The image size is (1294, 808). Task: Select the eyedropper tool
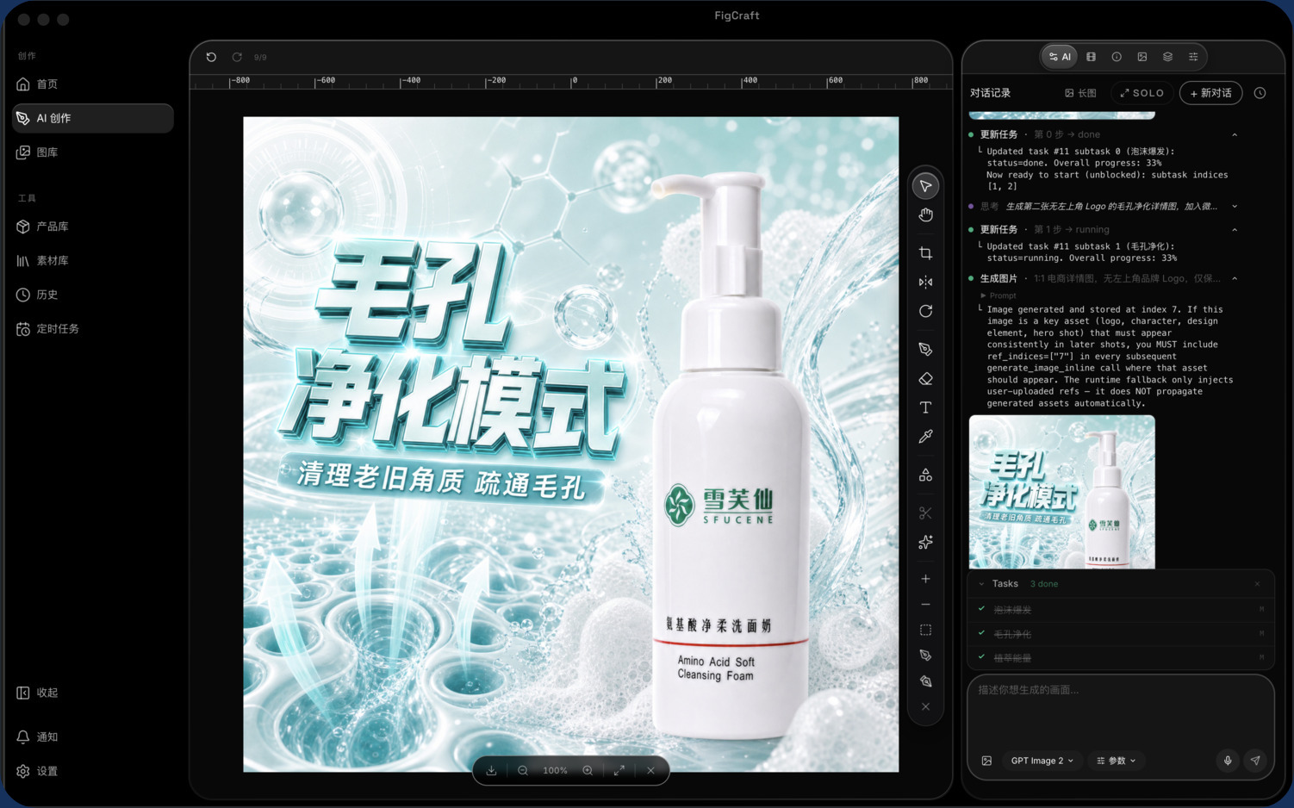pyautogui.click(x=925, y=437)
